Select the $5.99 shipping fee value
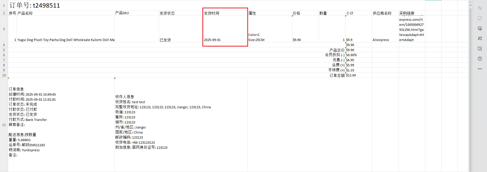The height and width of the screenshot is (172, 487). (x=359, y=65)
